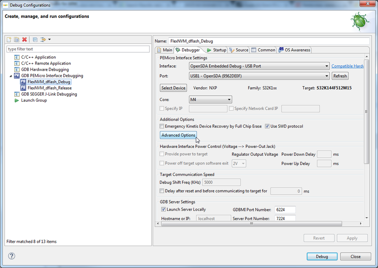Click the help question mark icon
378x268 pixels.
pyautogui.click(x=12, y=256)
